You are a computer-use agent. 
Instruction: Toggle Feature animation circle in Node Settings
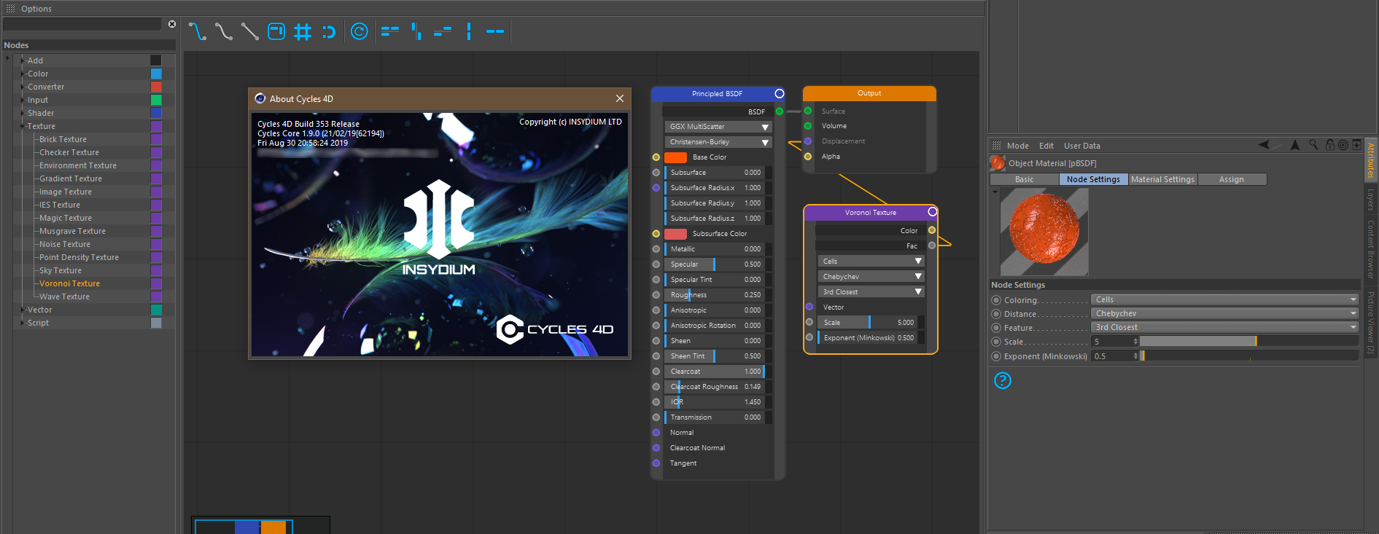pyautogui.click(x=996, y=328)
